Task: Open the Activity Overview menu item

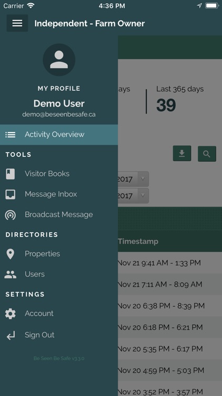Action: pyautogui.click(x=59, y=135)
